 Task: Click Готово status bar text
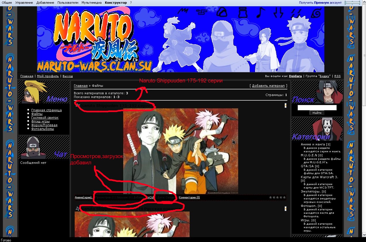point(6,240)
